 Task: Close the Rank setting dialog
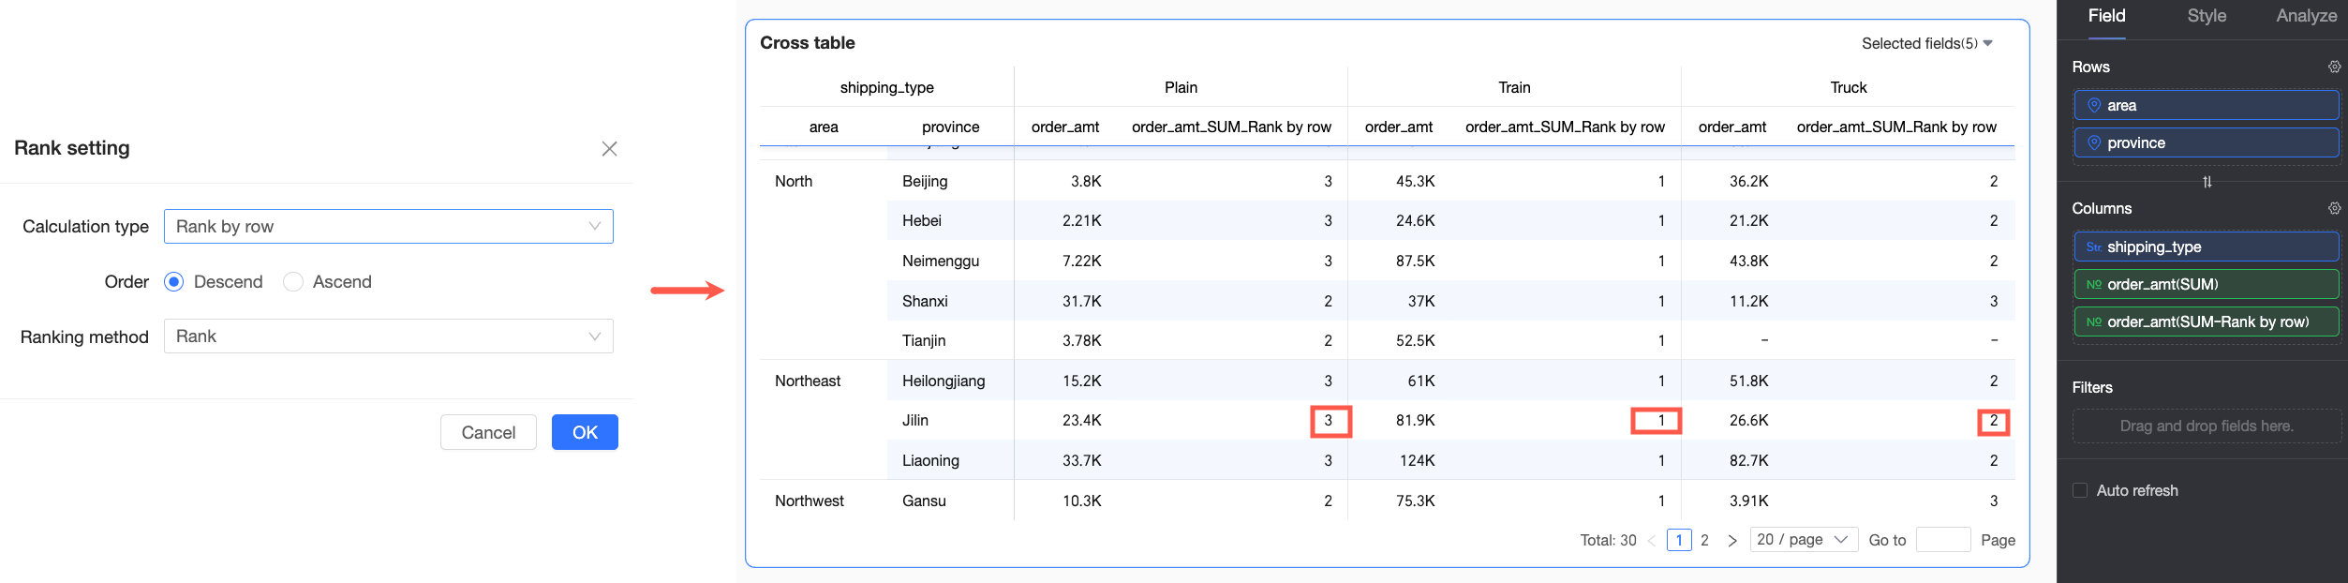pos(609,149)
